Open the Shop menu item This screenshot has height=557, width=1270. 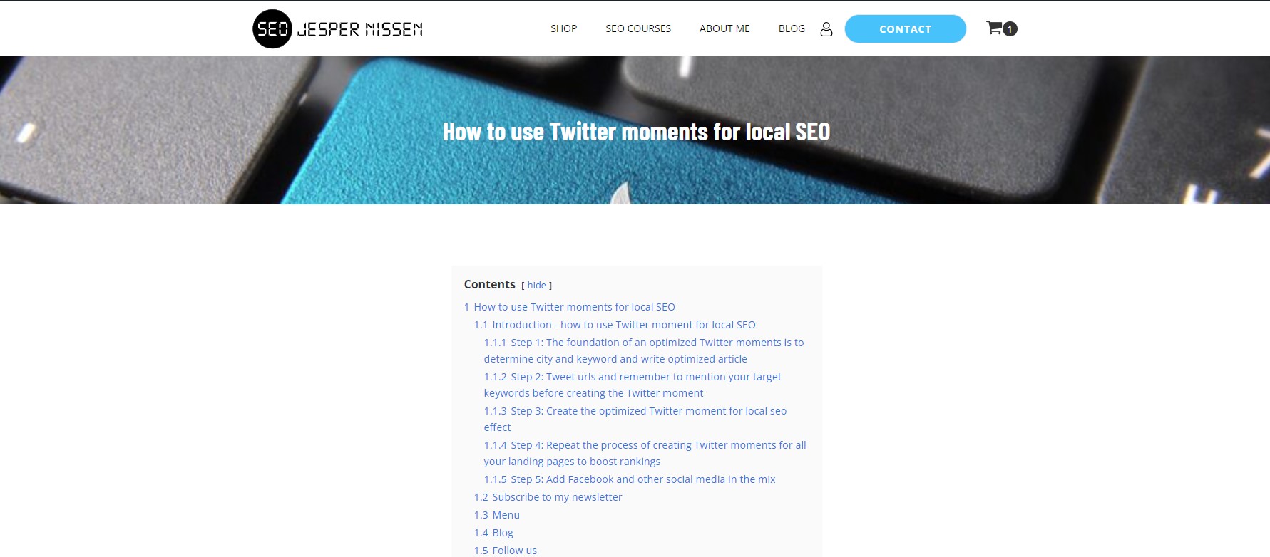[563, 28]
